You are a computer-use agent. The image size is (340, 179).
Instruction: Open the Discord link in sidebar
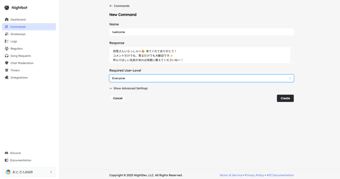(15, 153)
